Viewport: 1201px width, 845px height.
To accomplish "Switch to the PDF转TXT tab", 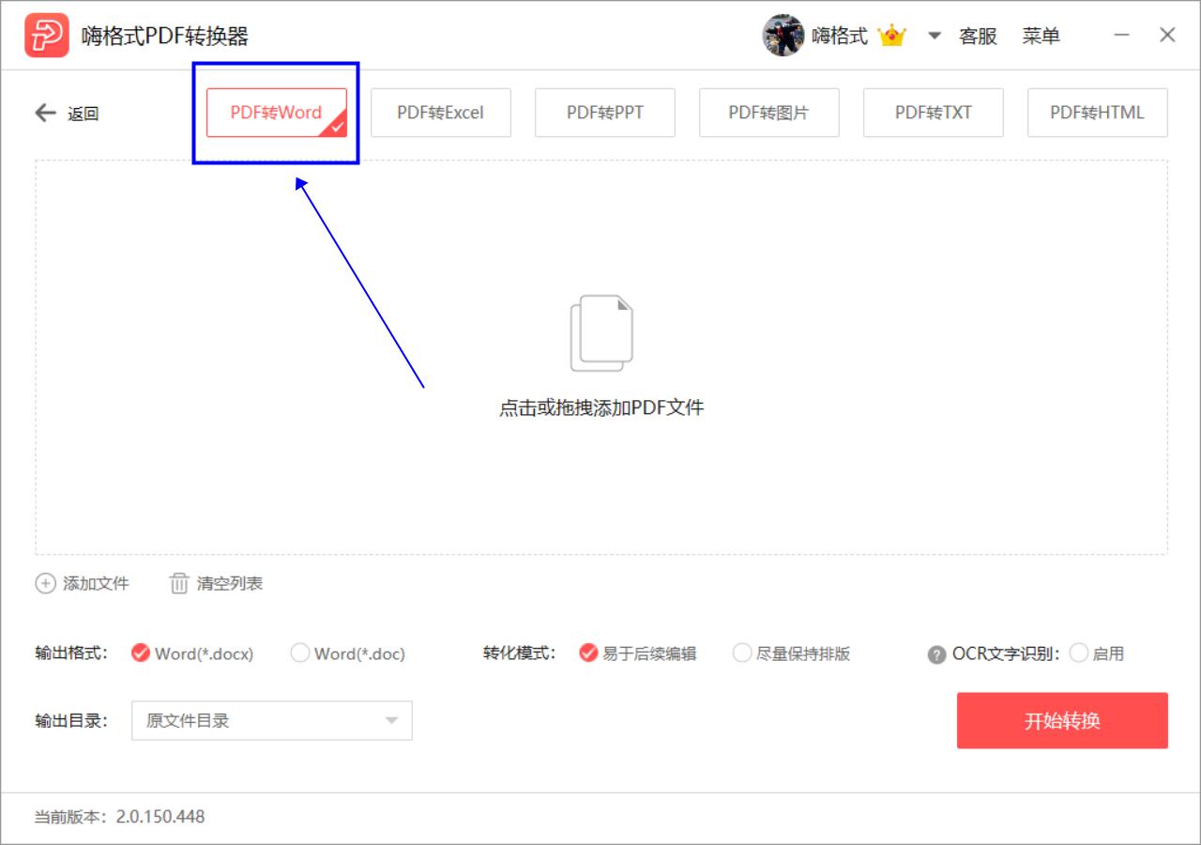I will click(934, 113).
